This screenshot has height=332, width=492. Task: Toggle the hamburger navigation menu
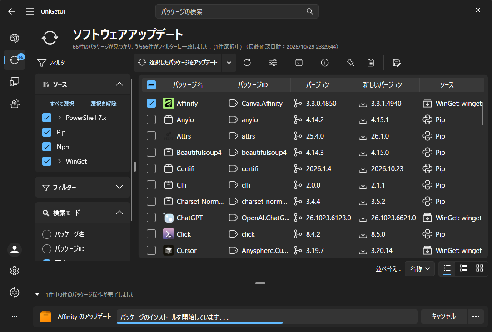point(30,12)
